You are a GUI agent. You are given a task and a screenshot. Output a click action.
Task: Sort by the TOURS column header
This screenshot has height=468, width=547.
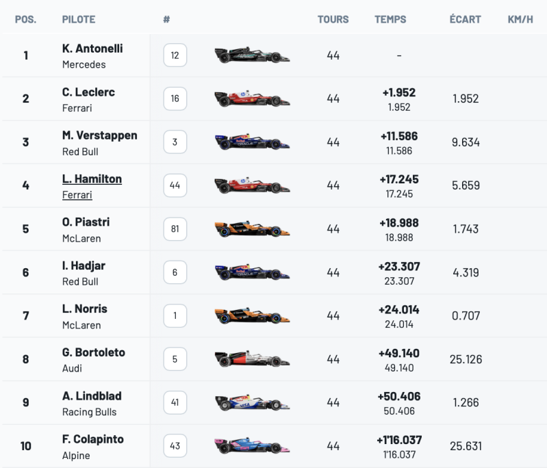(333, 19)
